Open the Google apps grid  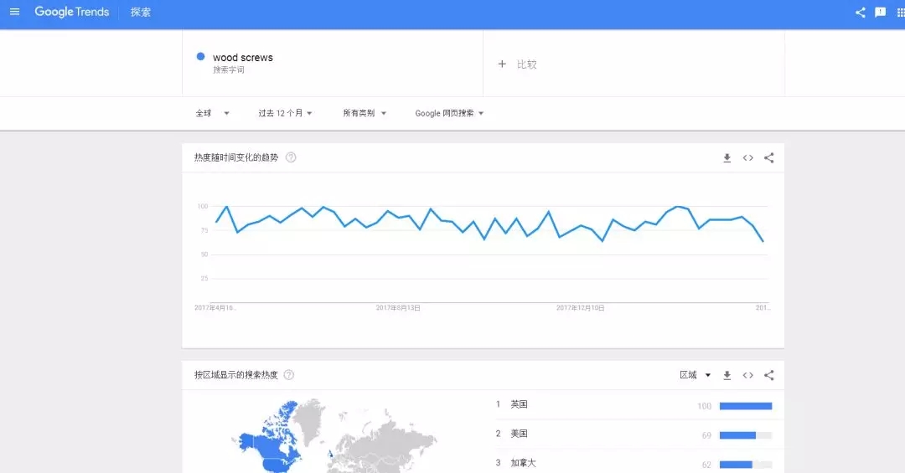[x=901, y=13]
